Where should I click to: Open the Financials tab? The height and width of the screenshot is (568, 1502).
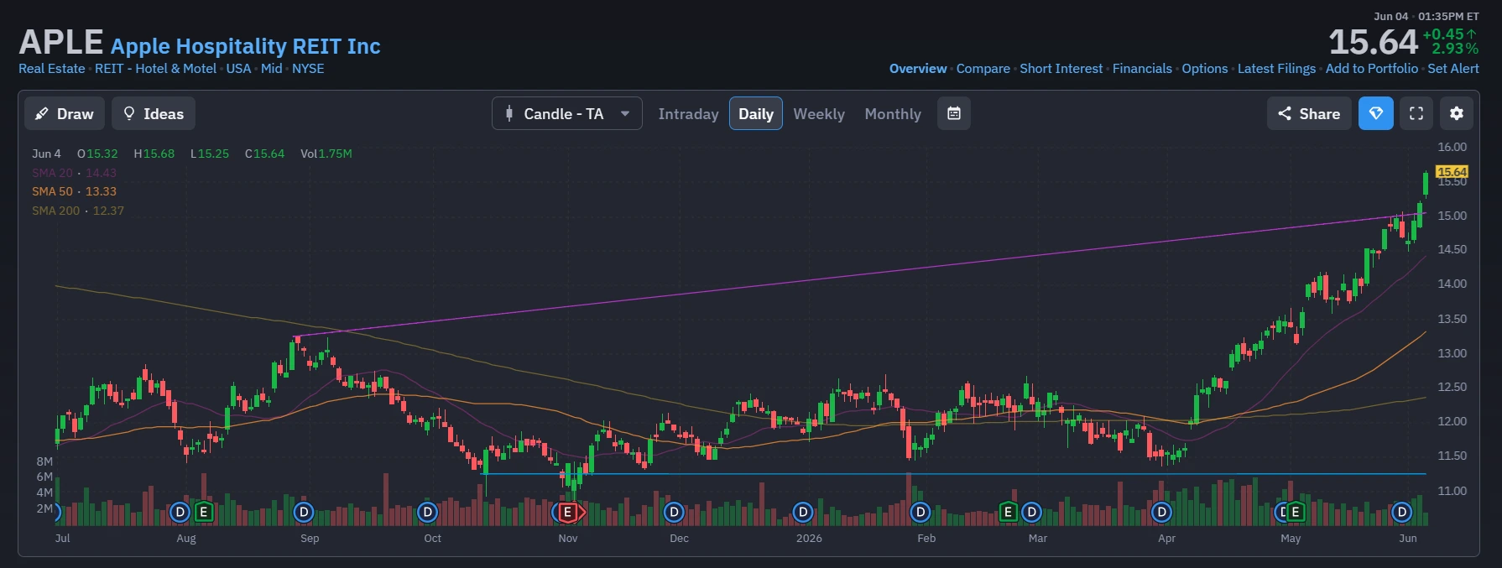coord(1142,69)
